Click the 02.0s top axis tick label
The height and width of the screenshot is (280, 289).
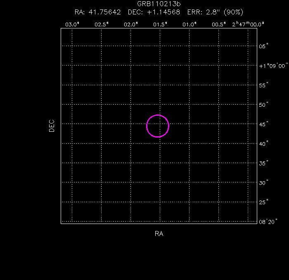tap(131, 24)
